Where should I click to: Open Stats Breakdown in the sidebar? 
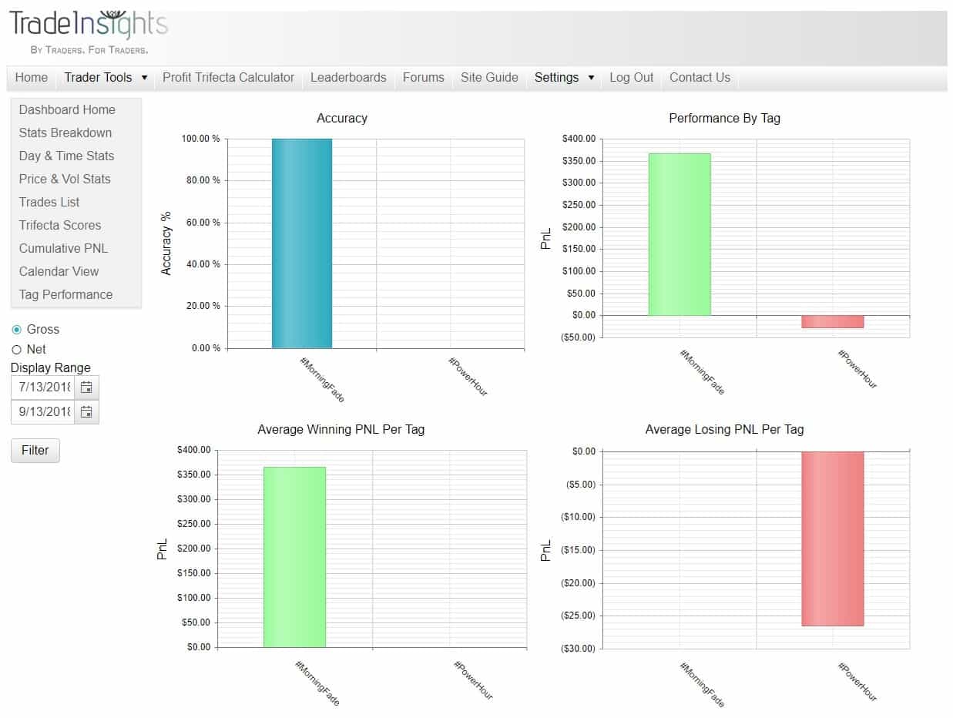[x=65, y=133]
